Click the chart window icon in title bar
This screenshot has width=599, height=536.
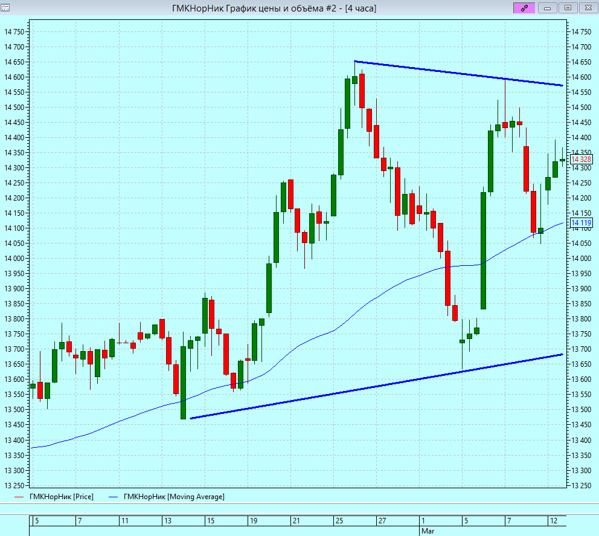5,8
